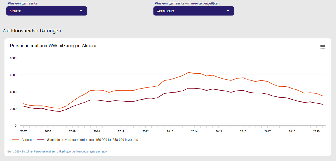Click the 'Kies een gemeente:' label
This screenshot has width=336, height=161.
(23, 3)
